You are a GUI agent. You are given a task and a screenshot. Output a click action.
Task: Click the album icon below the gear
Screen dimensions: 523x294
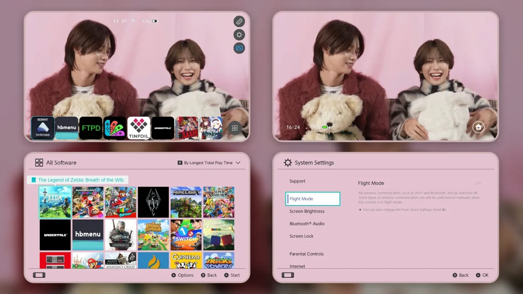point(239,48)
